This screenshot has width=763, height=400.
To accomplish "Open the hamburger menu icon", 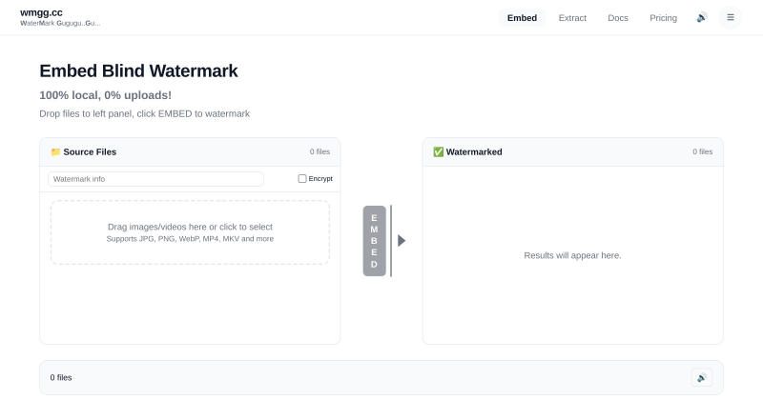I will [731, 17].
